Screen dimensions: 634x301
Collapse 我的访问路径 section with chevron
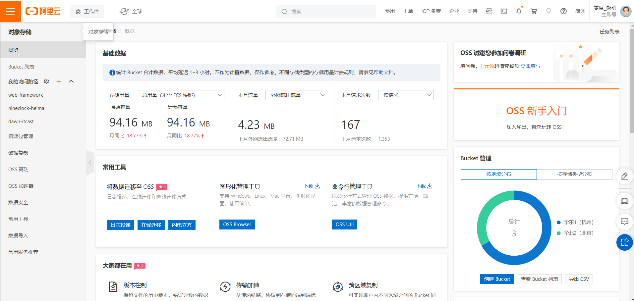[x=71, y=81]
